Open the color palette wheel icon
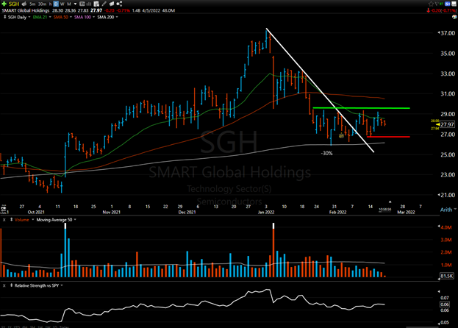The image size is (458, 328). click(454, 17)
